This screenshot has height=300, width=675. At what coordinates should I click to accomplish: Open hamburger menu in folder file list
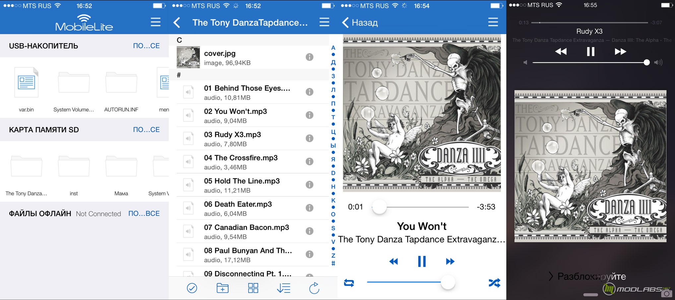pos(324,22)
